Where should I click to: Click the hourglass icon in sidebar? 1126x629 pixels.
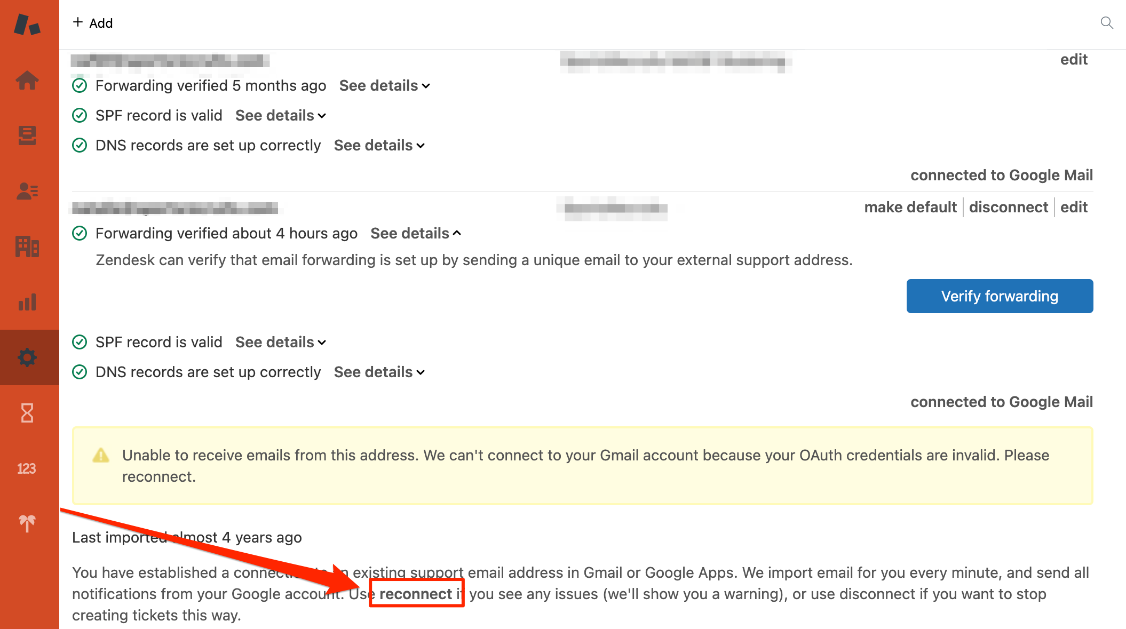27,413
